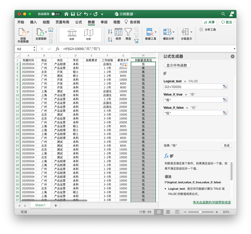Click the Stocks (股票) data type icon

[72, 33]
